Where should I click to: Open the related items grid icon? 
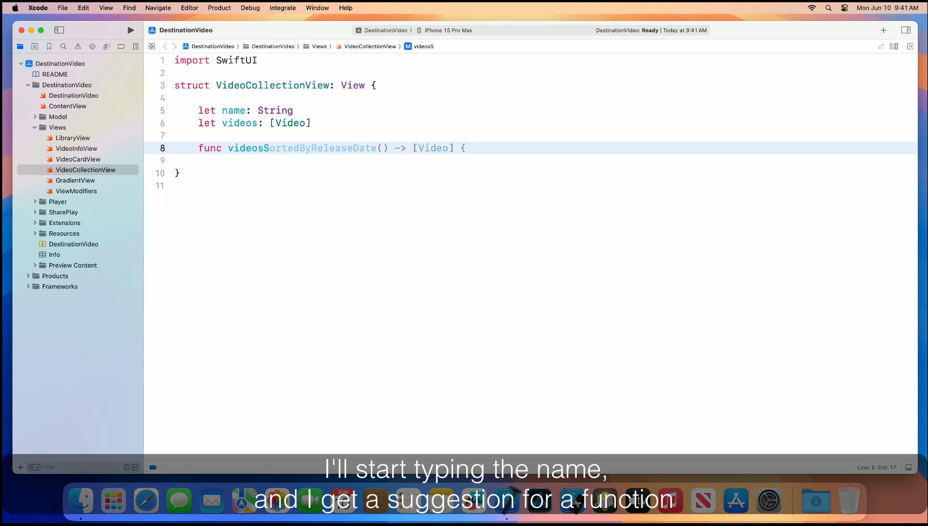pos(151,46)
